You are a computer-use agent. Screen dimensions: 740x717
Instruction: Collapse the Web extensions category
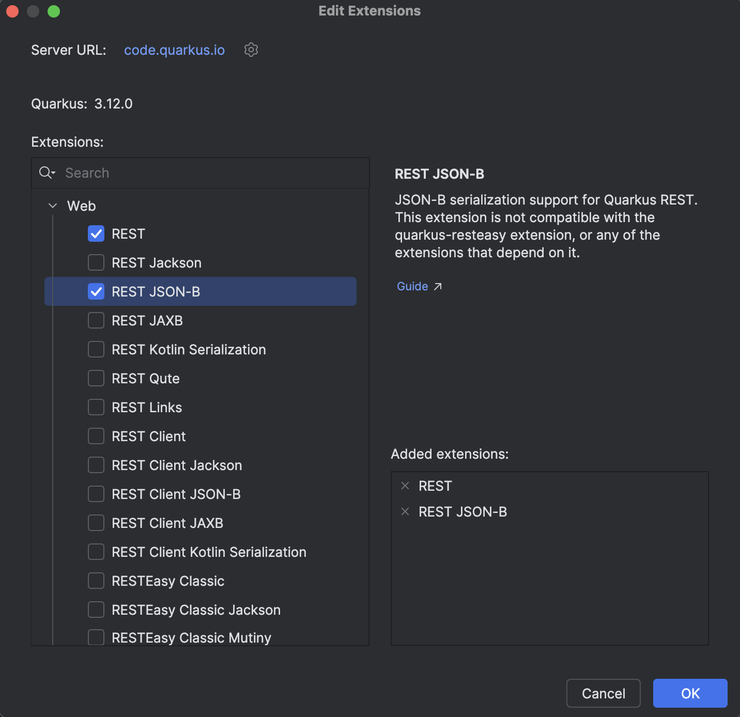(52, 205)
